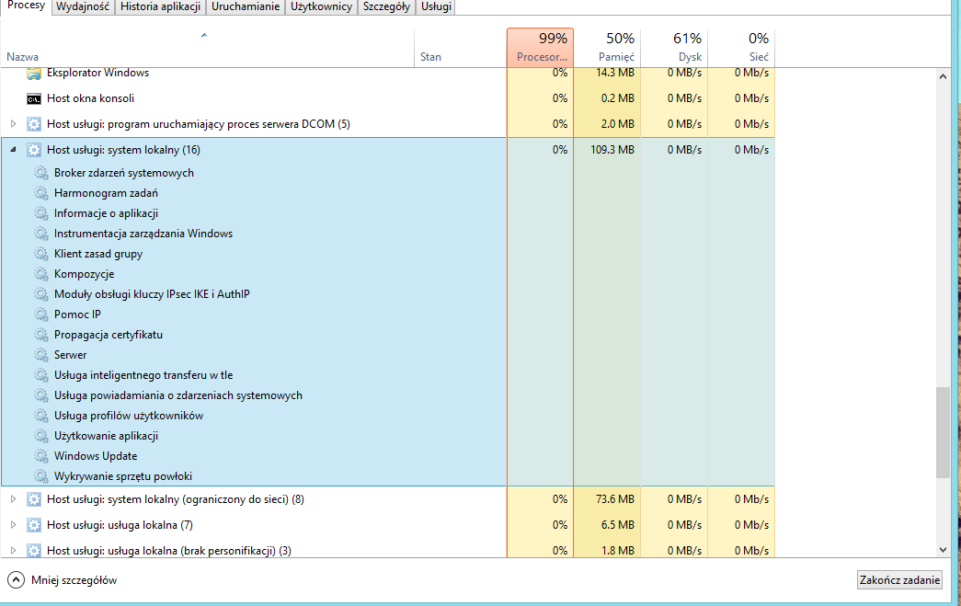Click the Mniej szczegółów circular arrow icon
This screenshot has width=961, height=606.
click(16, 579)
